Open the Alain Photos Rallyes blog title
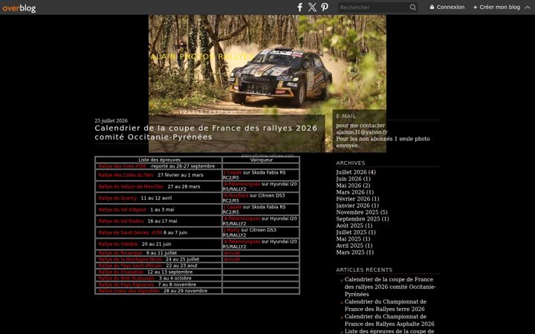The image size is (535, 334). (202, 56)
